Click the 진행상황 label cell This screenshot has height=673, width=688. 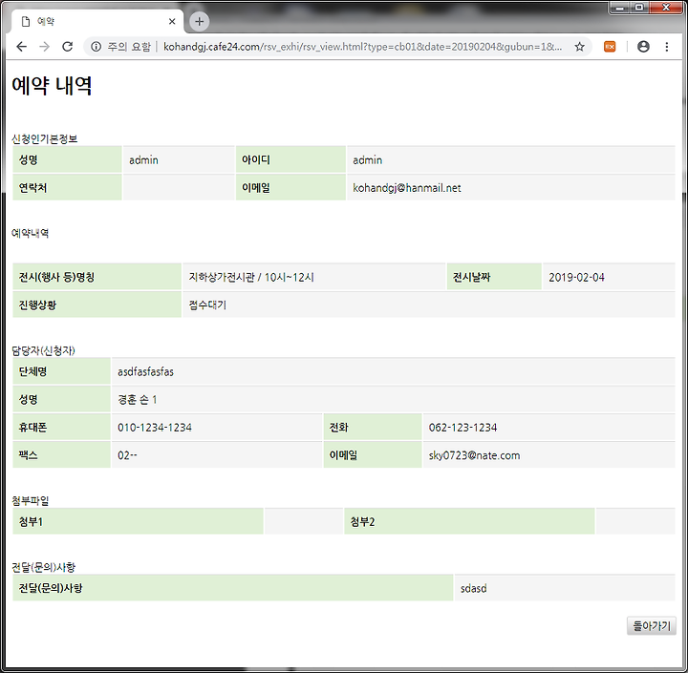tap(97, 305)
